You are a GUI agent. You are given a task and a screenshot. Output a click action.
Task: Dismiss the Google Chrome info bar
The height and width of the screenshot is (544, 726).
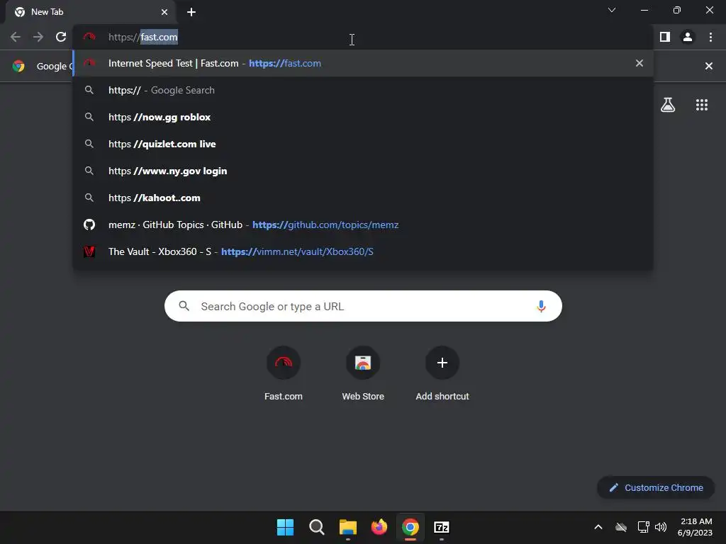[708, 66]
